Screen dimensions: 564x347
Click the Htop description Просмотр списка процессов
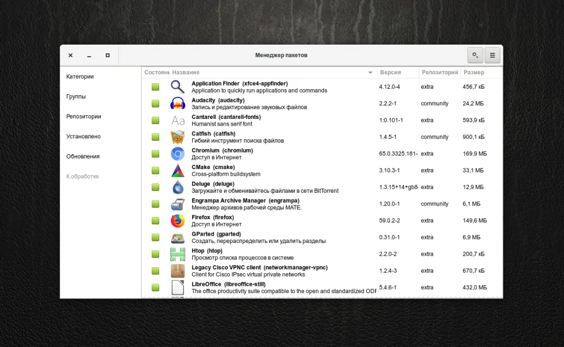coord(242,258)
